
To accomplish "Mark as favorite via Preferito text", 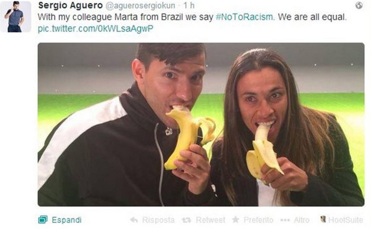I will pyautogui.click(x=258, y=220).
